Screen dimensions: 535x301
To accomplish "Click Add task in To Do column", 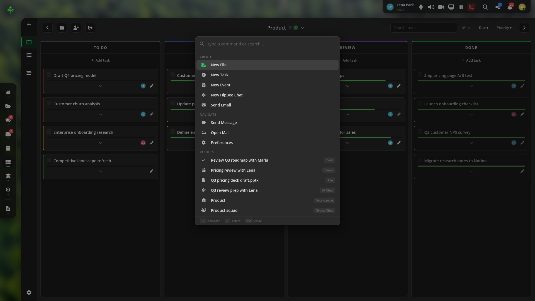I will click(101, 60).
